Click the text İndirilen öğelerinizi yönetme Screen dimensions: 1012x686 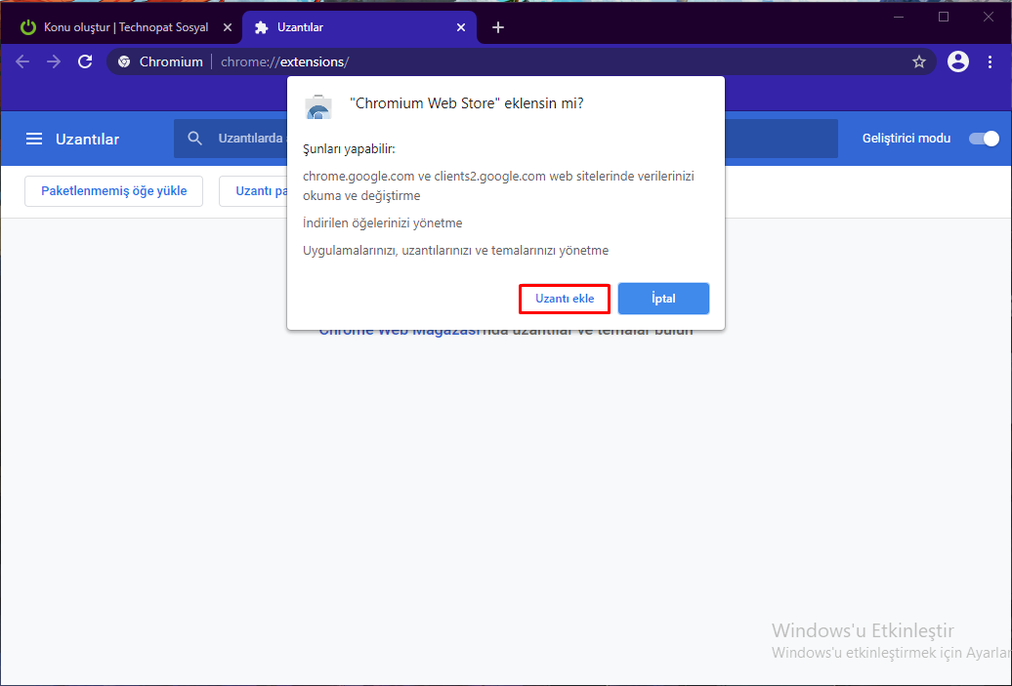pos(382,223)
